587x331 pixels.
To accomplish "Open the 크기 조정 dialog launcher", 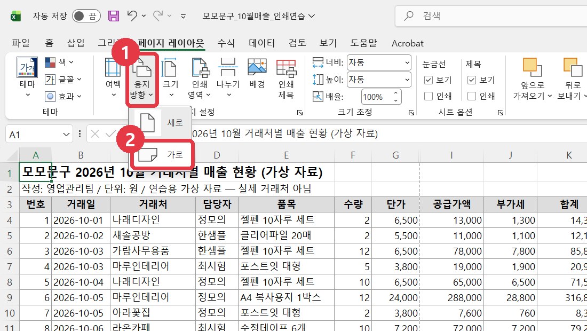I will pos(411,112).
